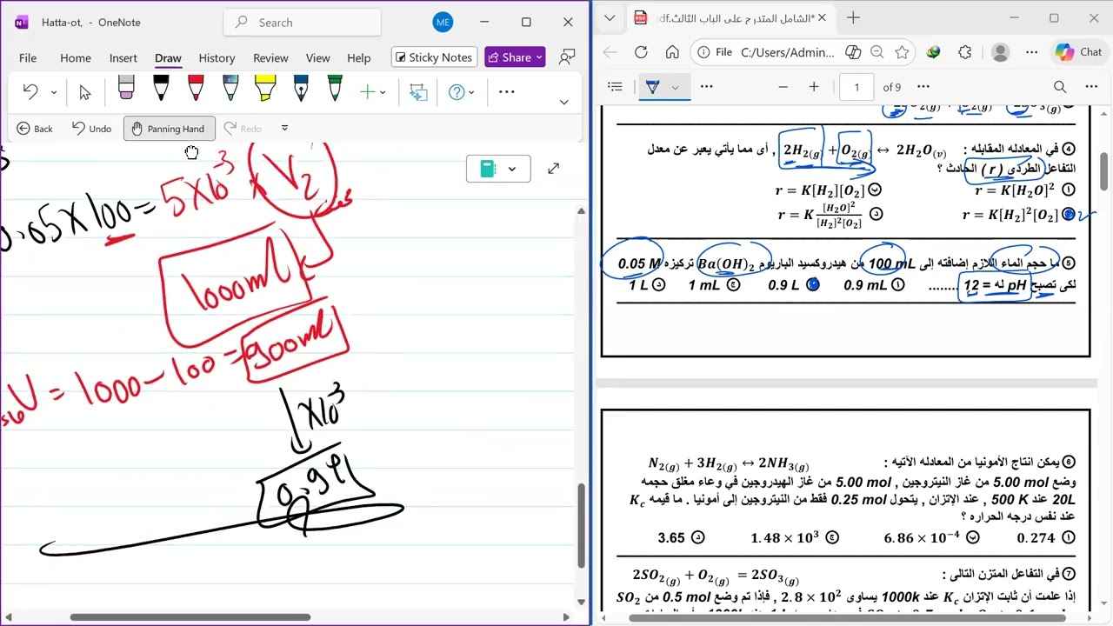The width and height of the screenshot is (1113, 626).
Task: Select the yellow highlighter
Action: point(265,89)
